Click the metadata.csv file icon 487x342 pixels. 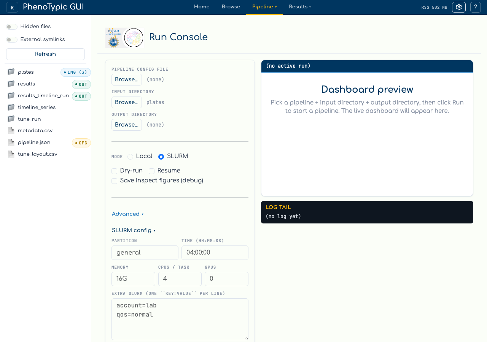[11, 131]
